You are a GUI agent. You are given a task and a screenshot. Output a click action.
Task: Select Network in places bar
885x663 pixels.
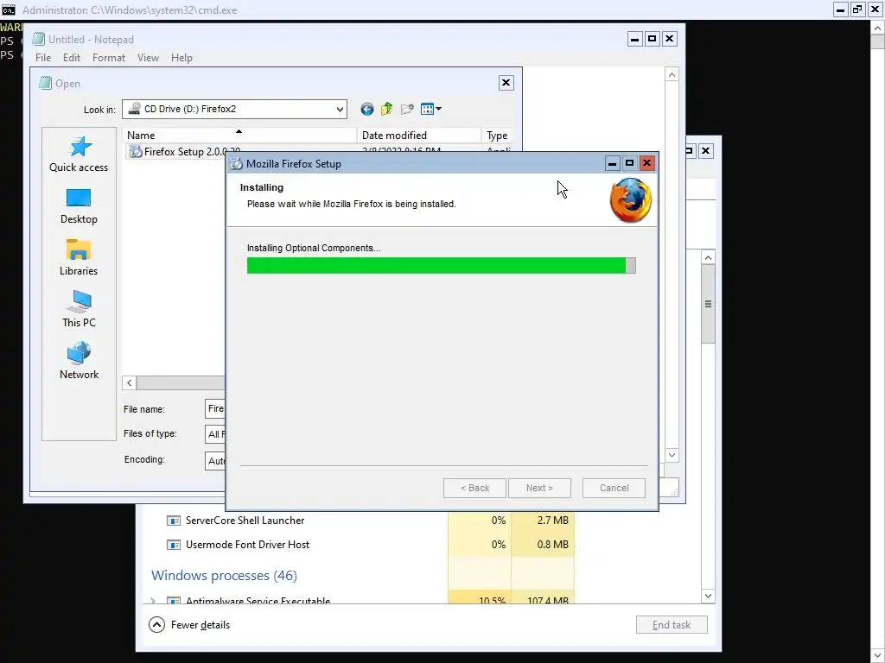coord(79,362)
